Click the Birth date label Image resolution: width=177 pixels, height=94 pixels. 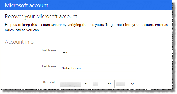50,82
